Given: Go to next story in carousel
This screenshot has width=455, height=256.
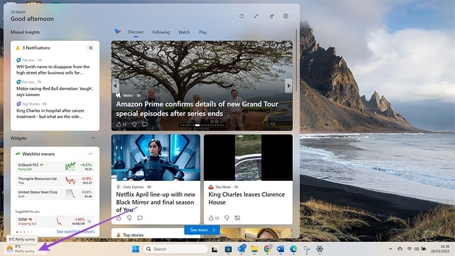Looking at the screenshot, I should pos(288,86).
